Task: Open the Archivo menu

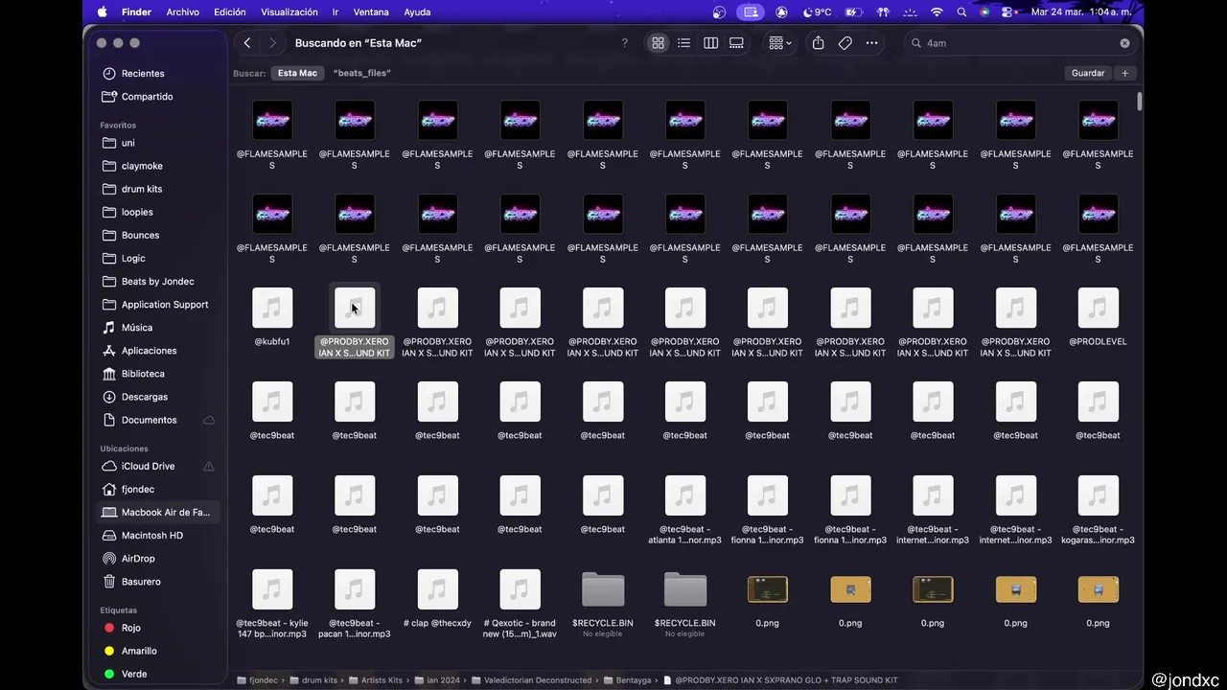Action: [x=182, y=12]
